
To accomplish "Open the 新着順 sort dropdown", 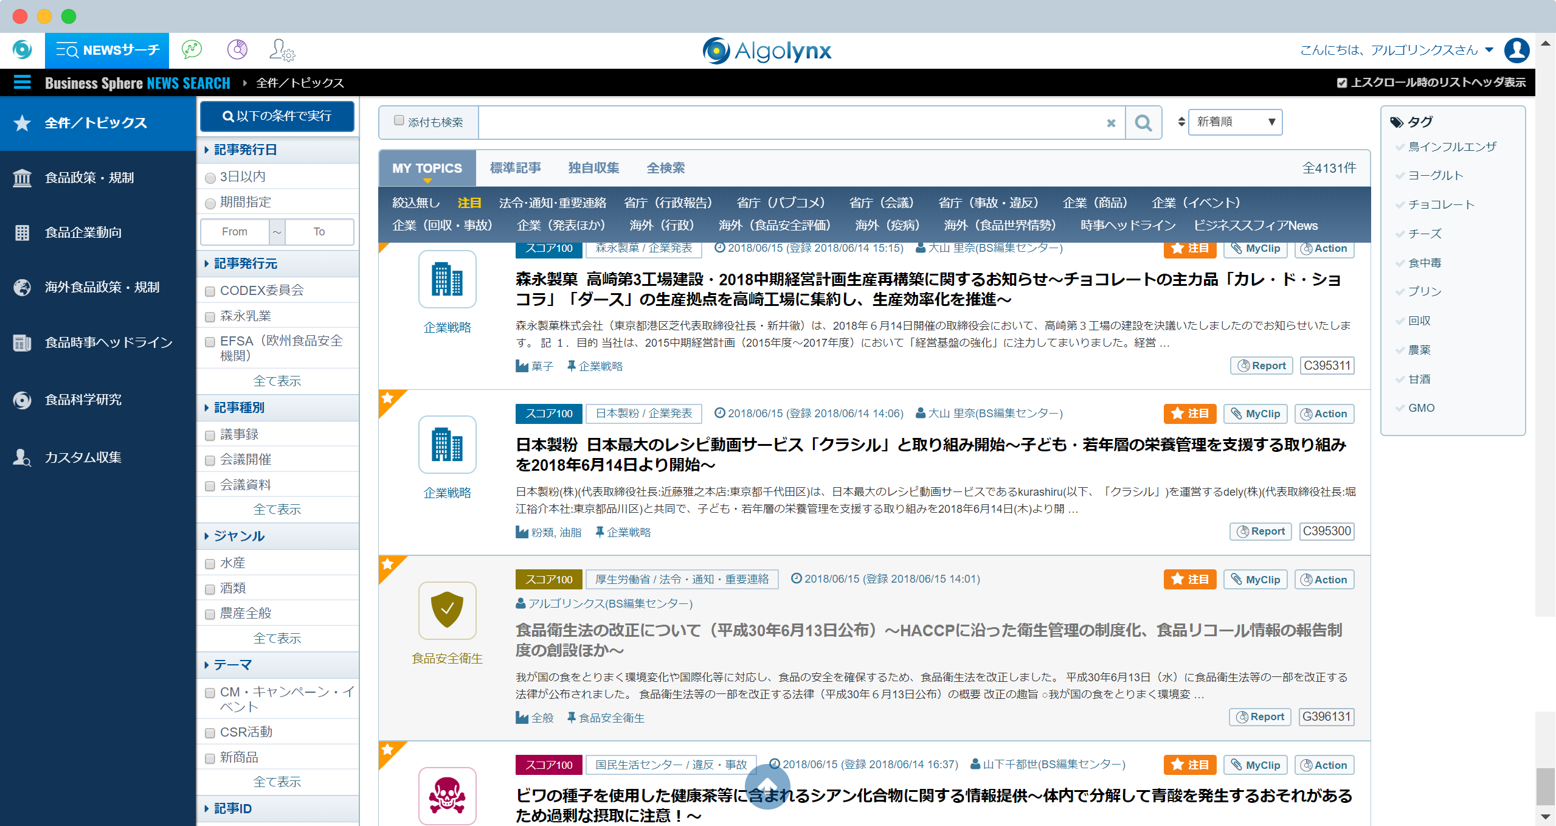I will pyautogui.click(x=1235, y=122).
